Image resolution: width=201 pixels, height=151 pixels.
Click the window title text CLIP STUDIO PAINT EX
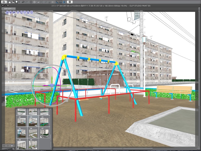(x=140, y=6)
